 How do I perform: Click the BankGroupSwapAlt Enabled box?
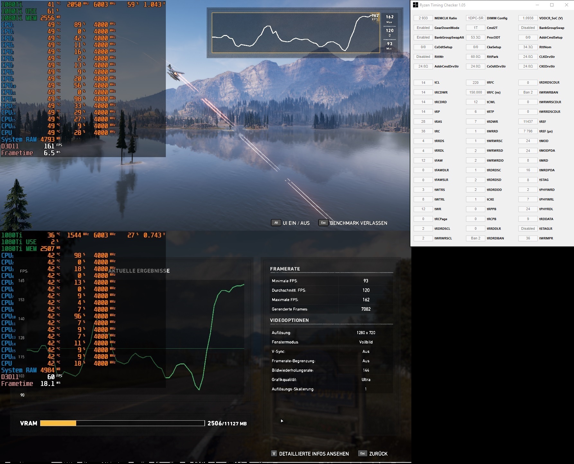point(423,37)
